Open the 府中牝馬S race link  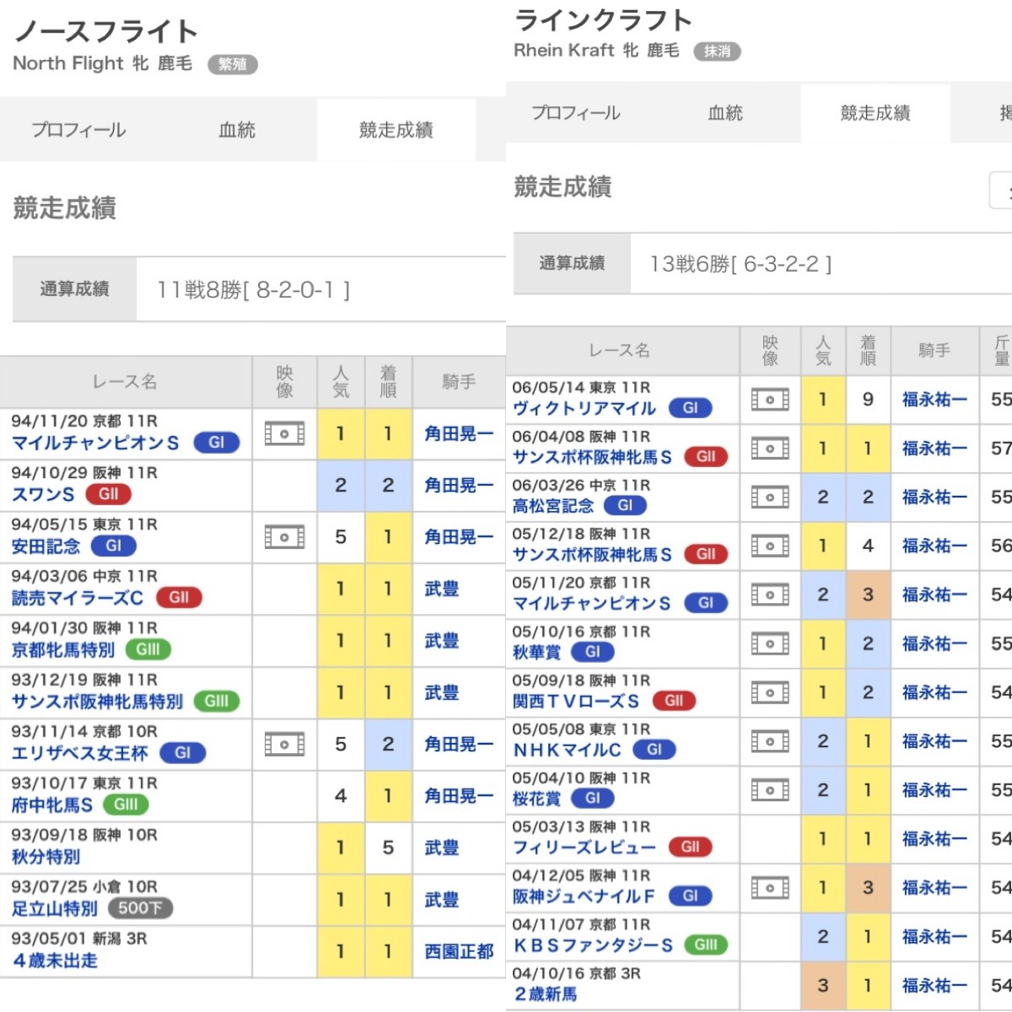[52, 805]
